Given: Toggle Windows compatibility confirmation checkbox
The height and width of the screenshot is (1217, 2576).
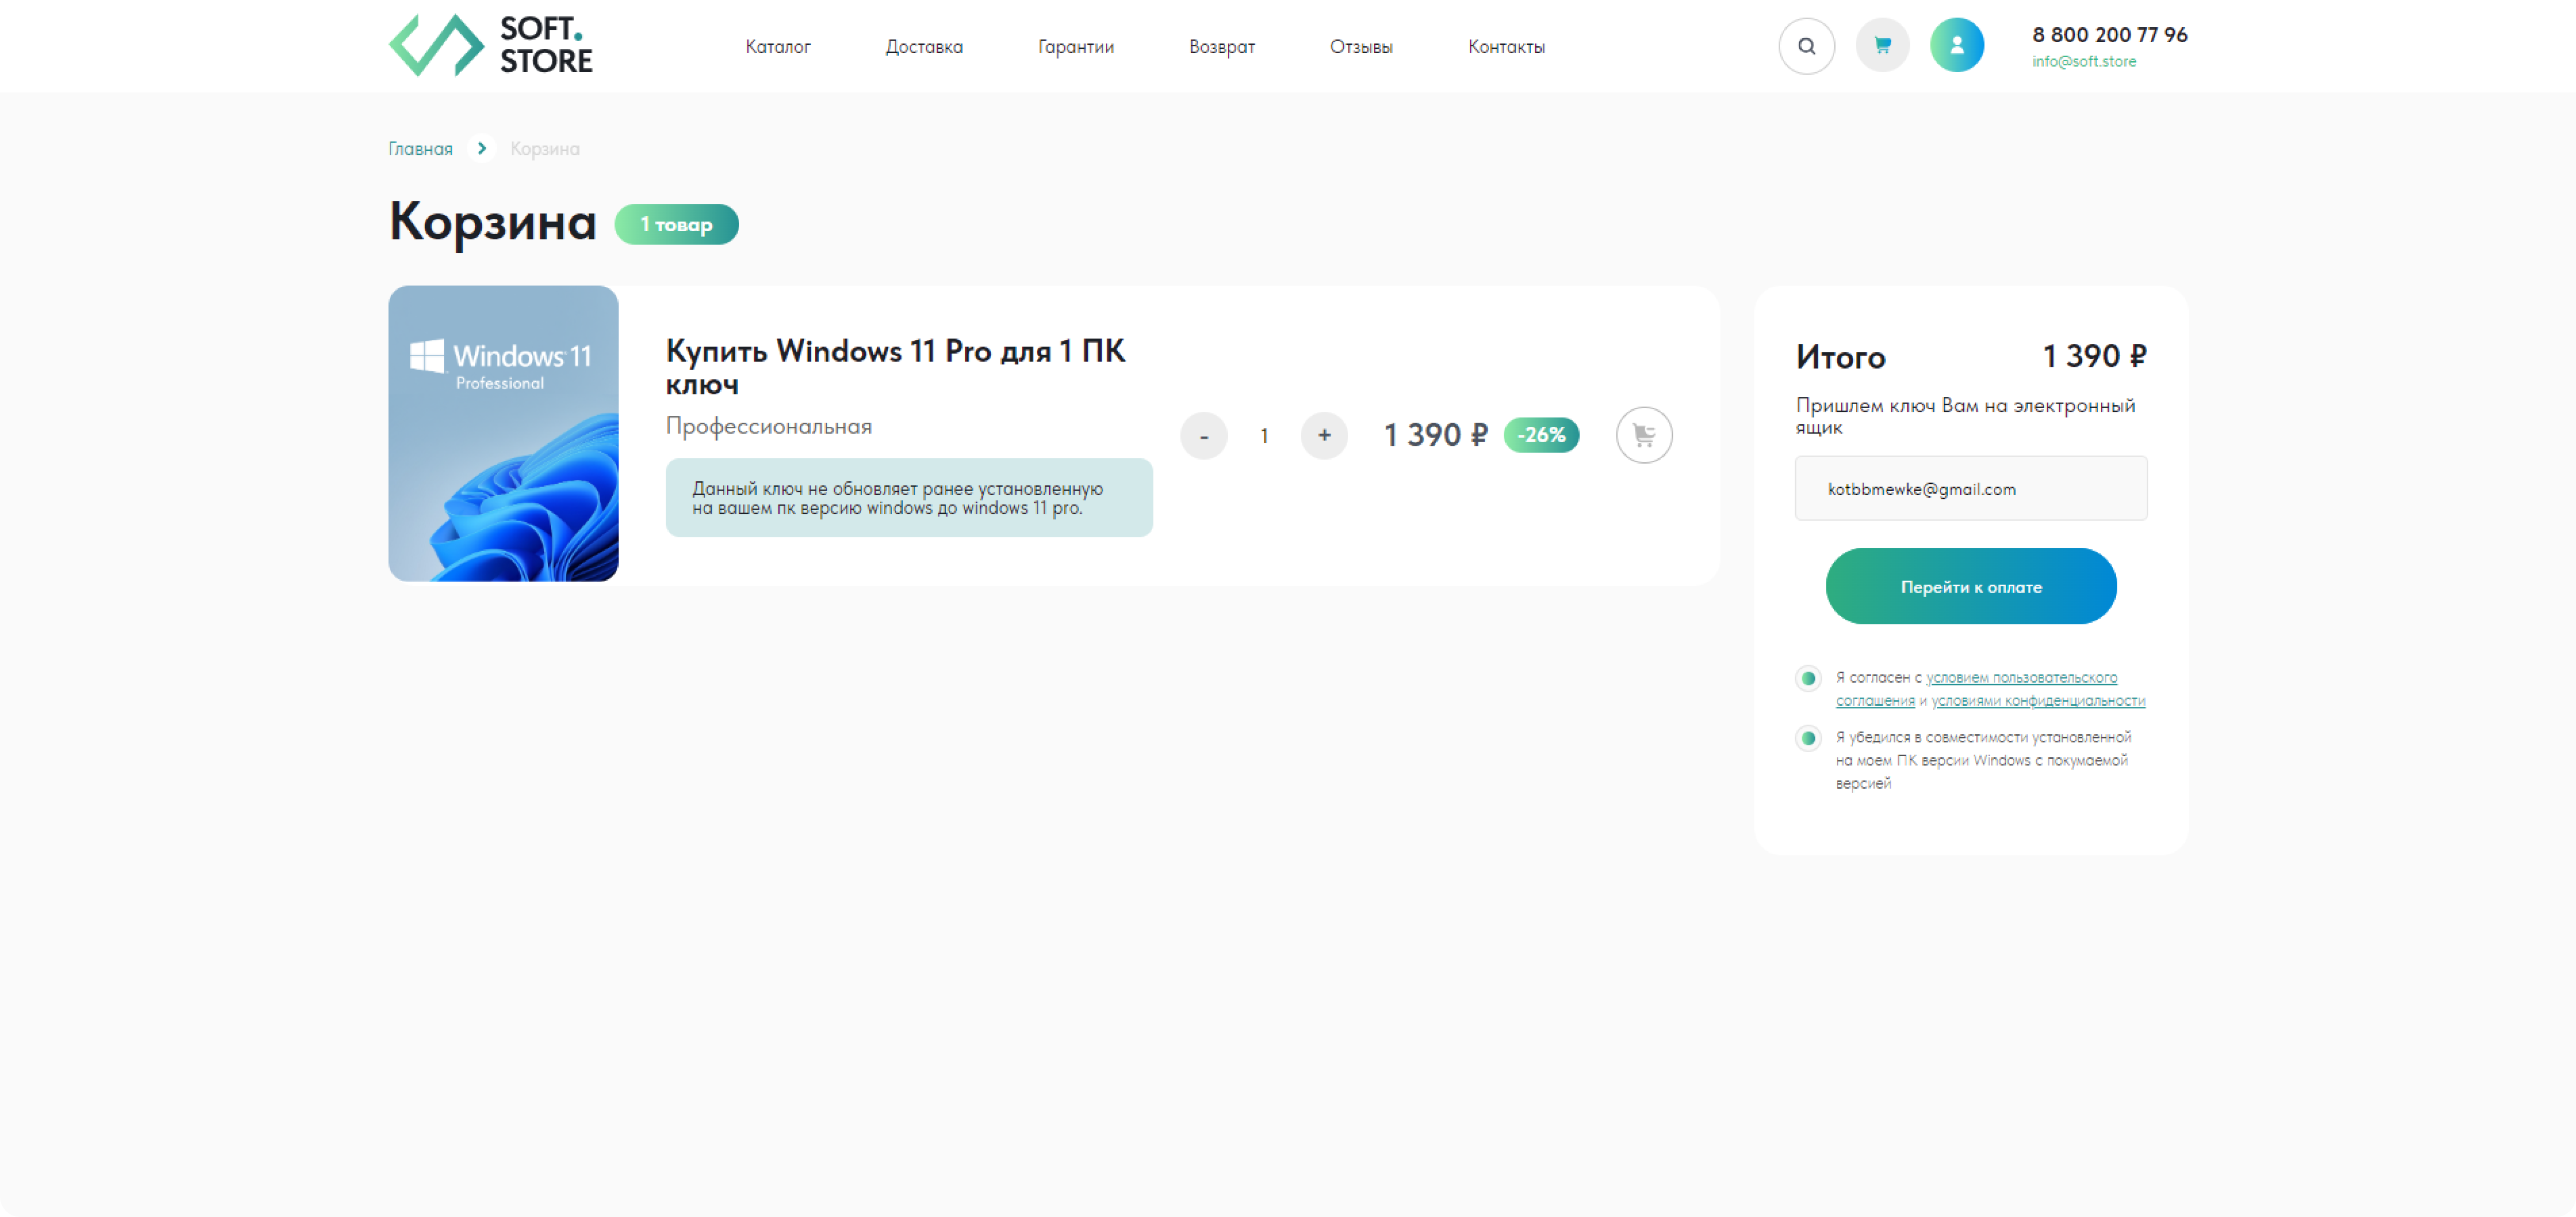Looking at the screenshot, I should pos(1808,739).
